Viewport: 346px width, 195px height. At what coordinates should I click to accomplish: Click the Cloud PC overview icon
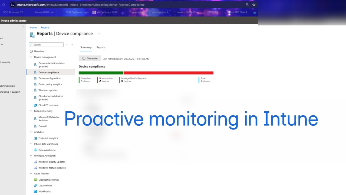coord(35,105)
